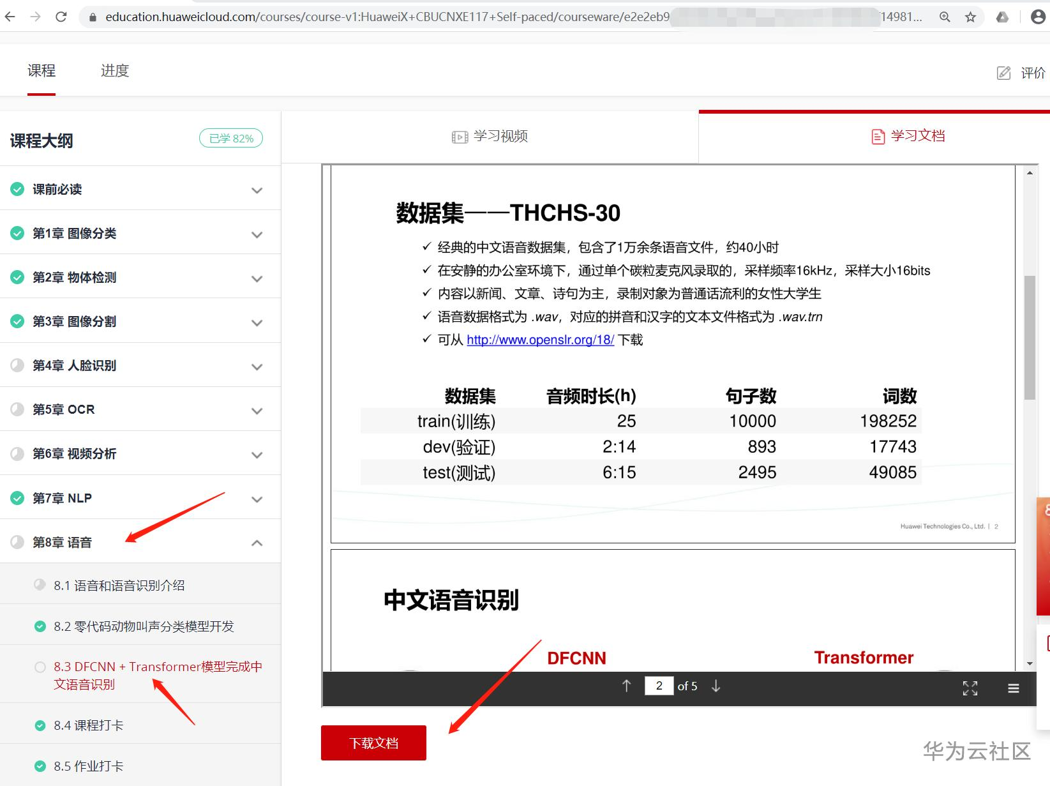
Task: Click the document vertical scrollbar thumb
Action: pyautogui.click(x=1030, y=337)
